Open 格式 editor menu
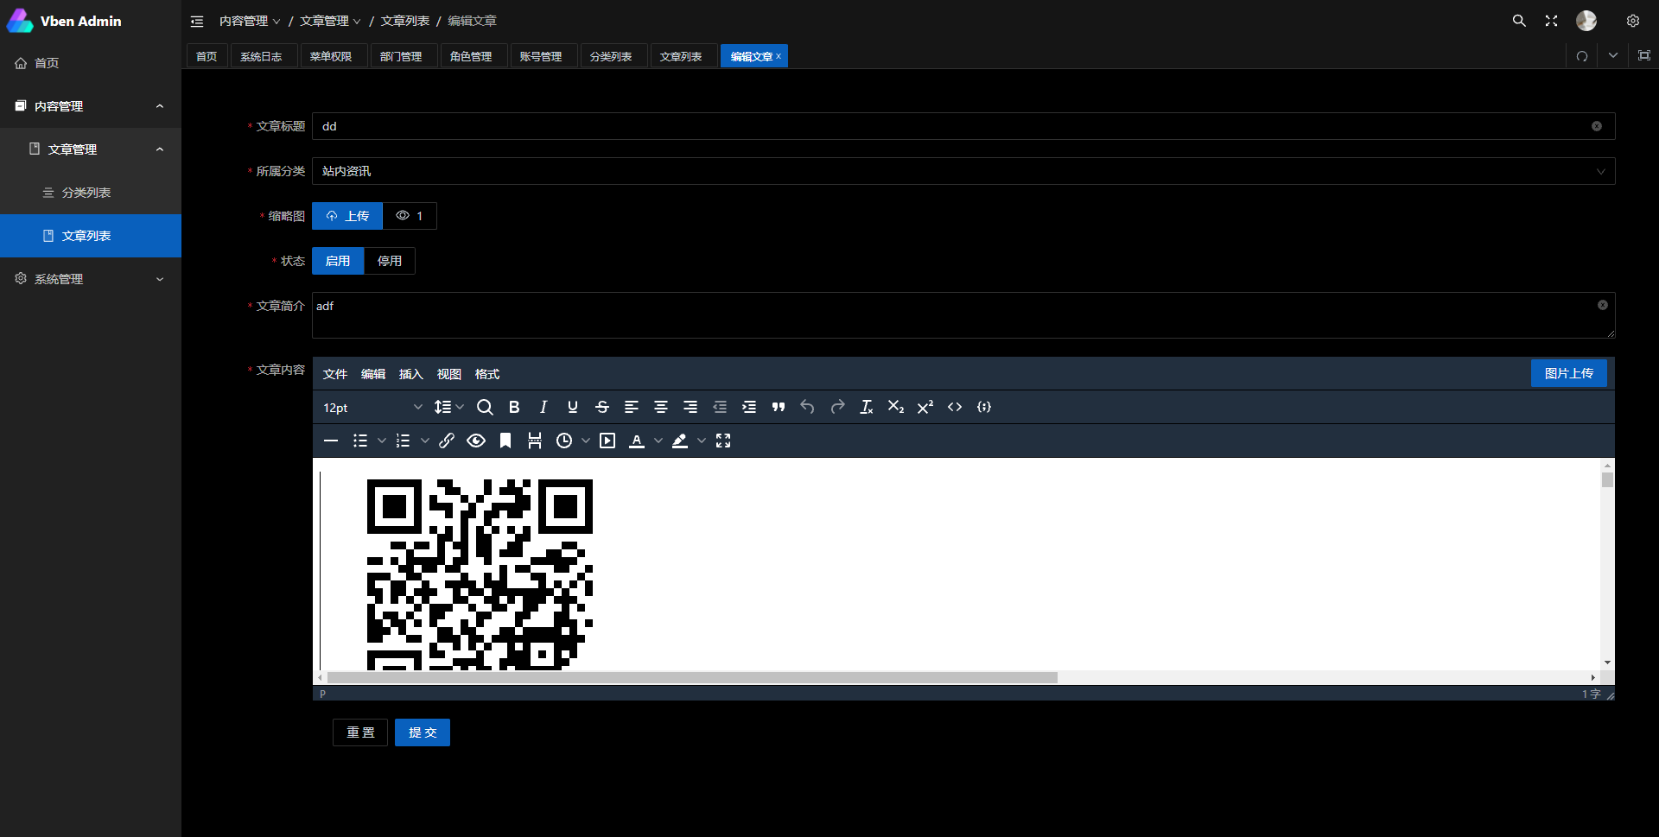Screen dimensions: 1659x837 point(487,374)
